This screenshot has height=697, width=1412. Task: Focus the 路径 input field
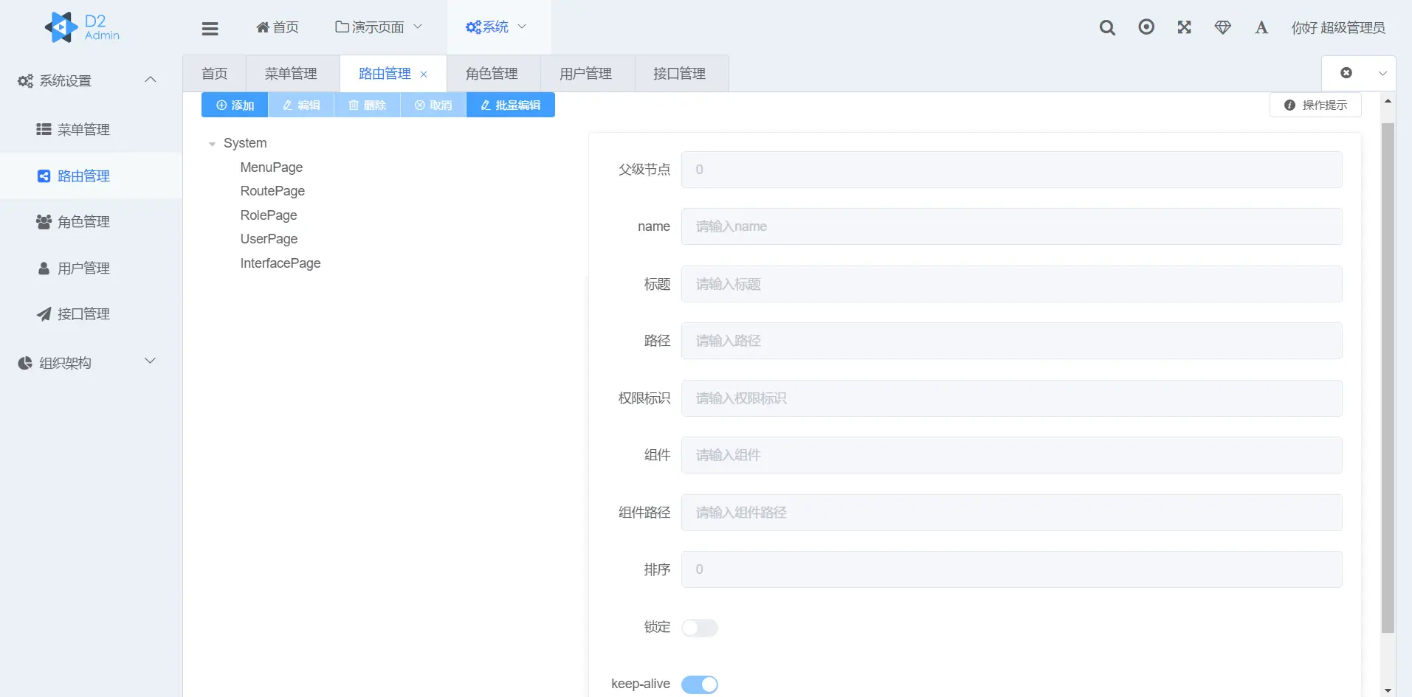tap(1011, 341)
